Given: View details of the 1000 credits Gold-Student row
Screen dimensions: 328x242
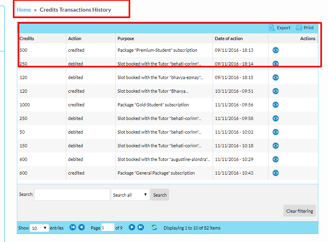Looking at the screenshot, I should pyautogui.click(x=276, y=105).
